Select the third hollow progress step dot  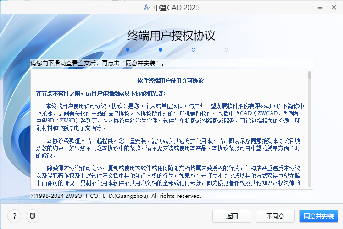194,50
